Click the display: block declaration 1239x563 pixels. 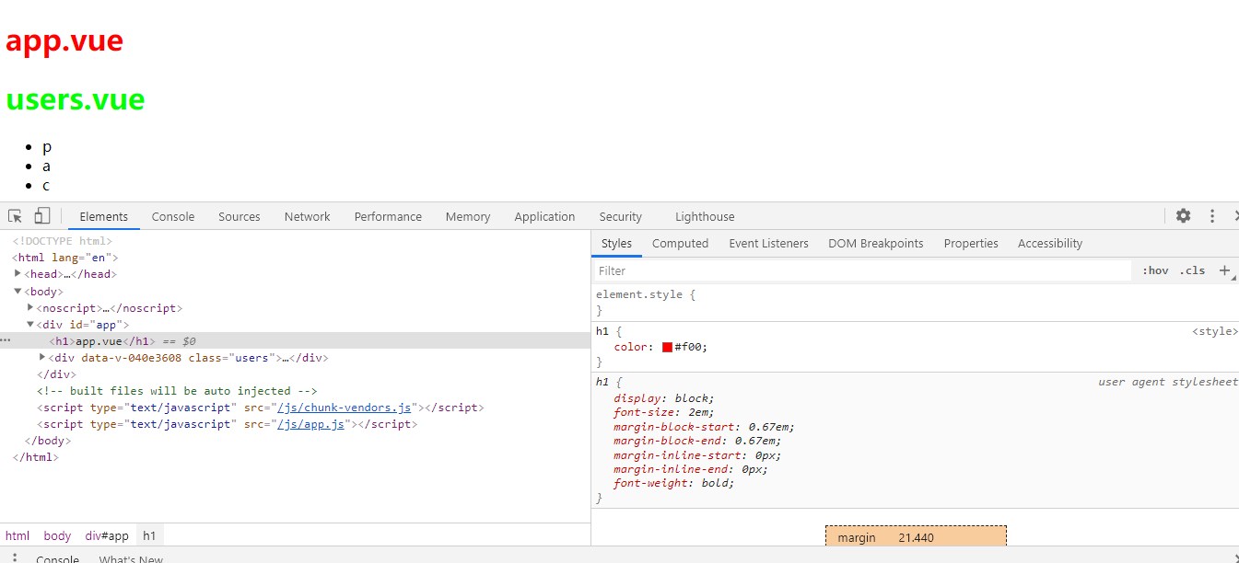[663, 398]
